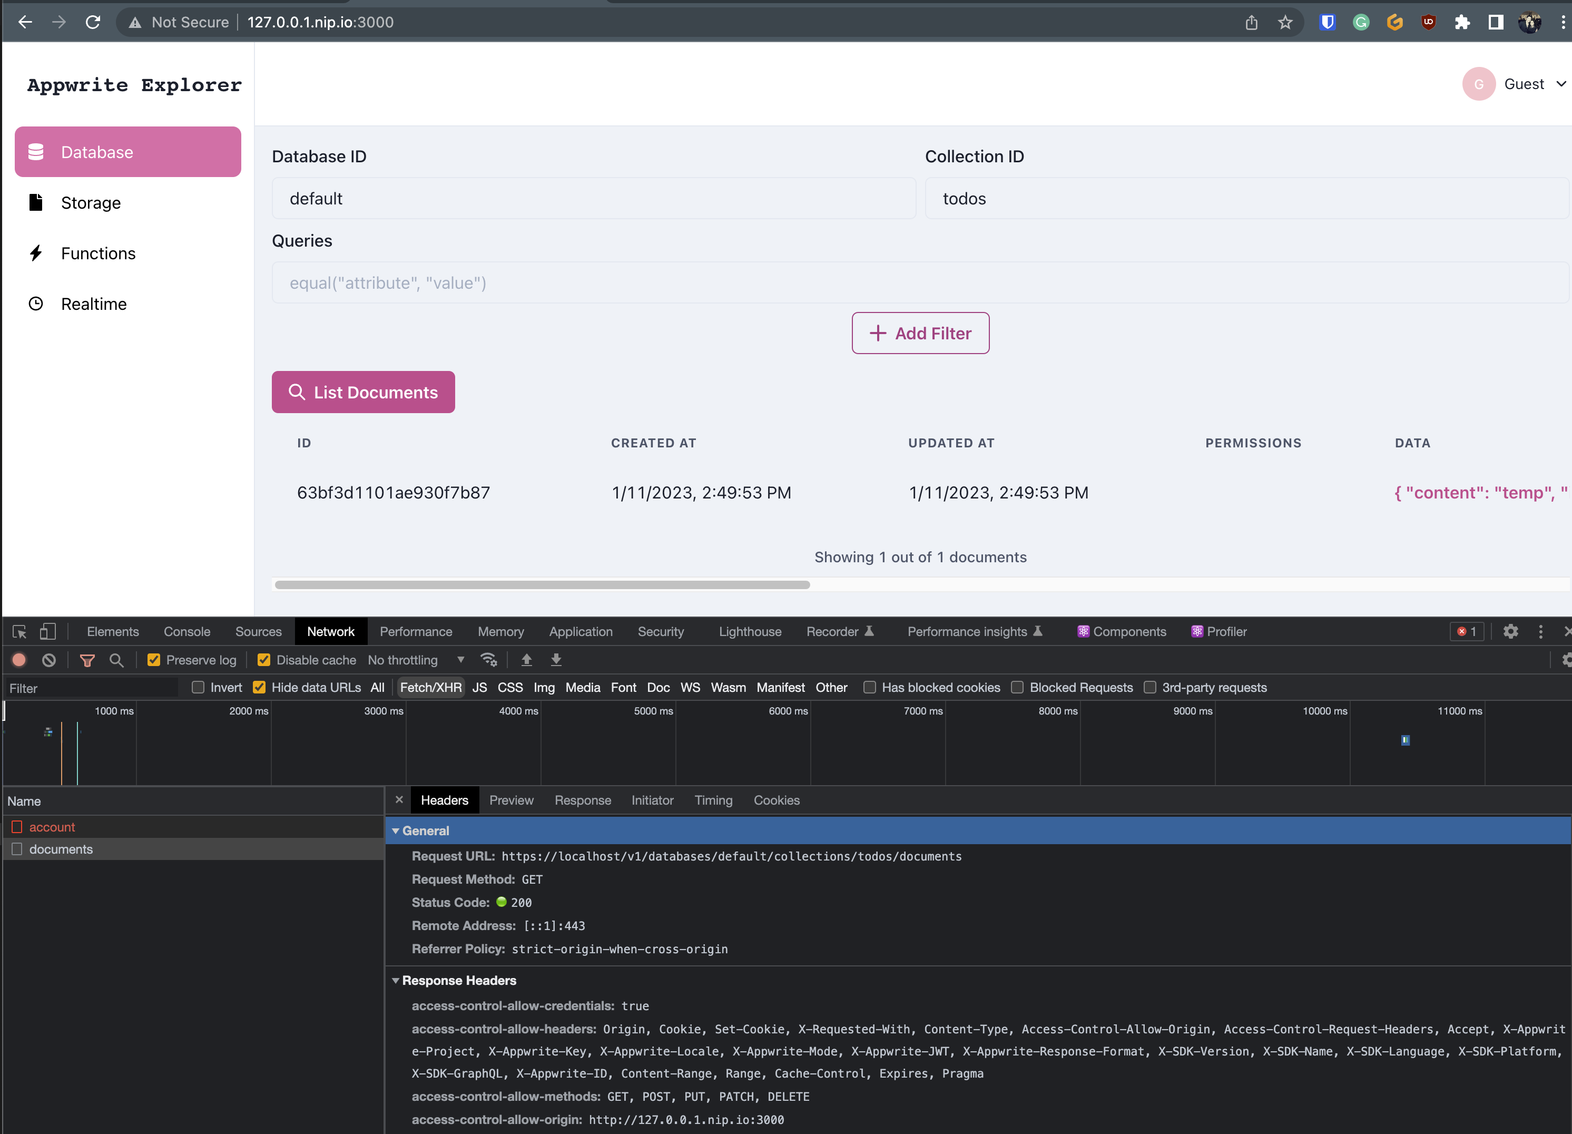Toggle the device toolbar in DevTools
Screen dimensions: 1572x1134
pyautogui.click(x=47, y=631)
